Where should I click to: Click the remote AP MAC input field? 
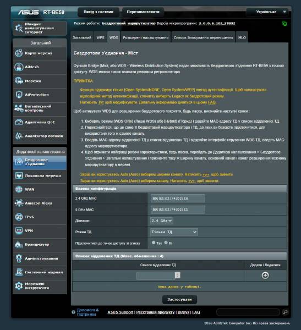pyautogui.click(x=156, y=276)
